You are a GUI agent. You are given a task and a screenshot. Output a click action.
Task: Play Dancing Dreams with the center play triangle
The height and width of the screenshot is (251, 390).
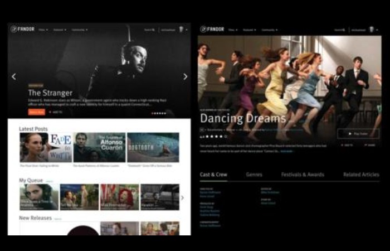tap(290, 75)
